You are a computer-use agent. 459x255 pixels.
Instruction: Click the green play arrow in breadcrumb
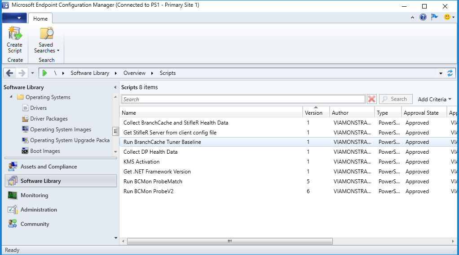coord(44,73)
